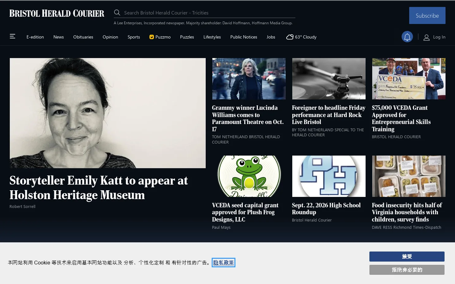Screen dimensions: 455x284
Task: Open the Emily Katt portrait photo
Action: coord(108,113)
